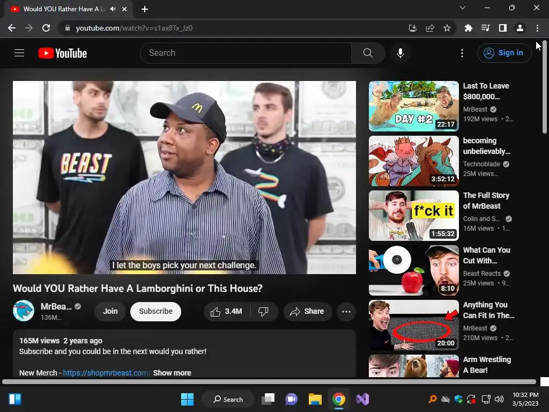Share the video with the Share button
This screenshot has height=412, width=549.
tap(307, 312)
